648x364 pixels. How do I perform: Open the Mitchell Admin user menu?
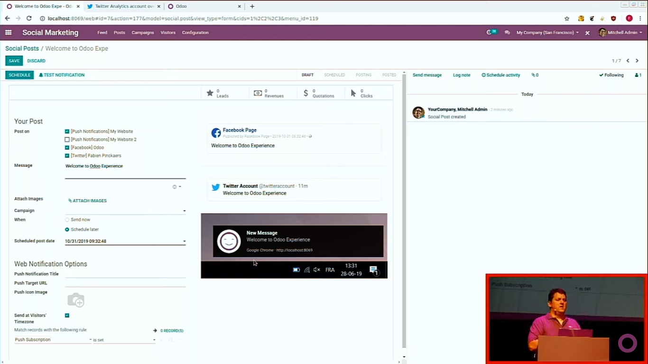620,33
